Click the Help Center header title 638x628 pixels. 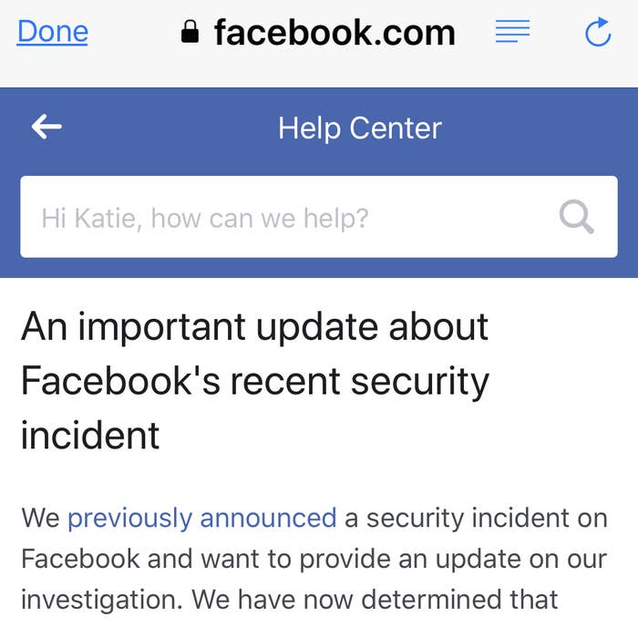360,129
